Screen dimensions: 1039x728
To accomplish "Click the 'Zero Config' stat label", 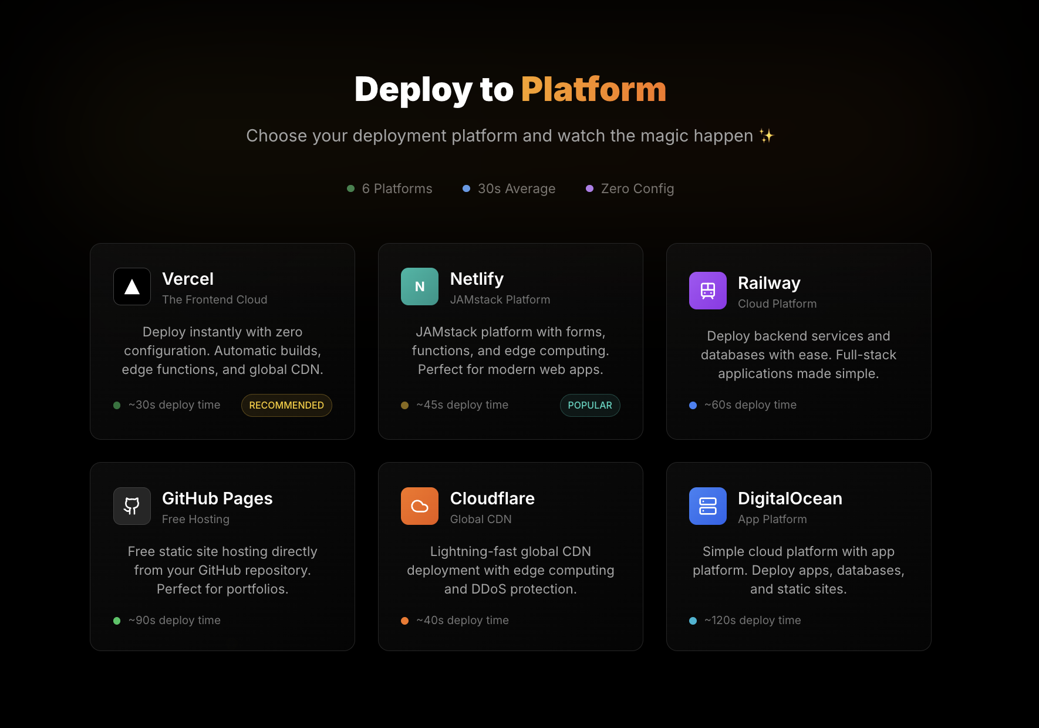I will coord(637,188).
